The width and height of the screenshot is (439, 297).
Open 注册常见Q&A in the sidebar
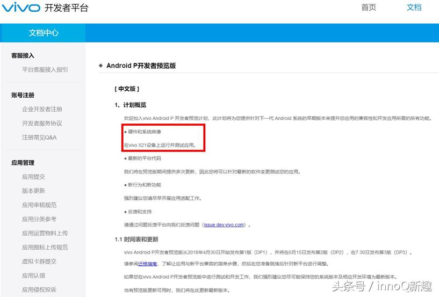39,137
